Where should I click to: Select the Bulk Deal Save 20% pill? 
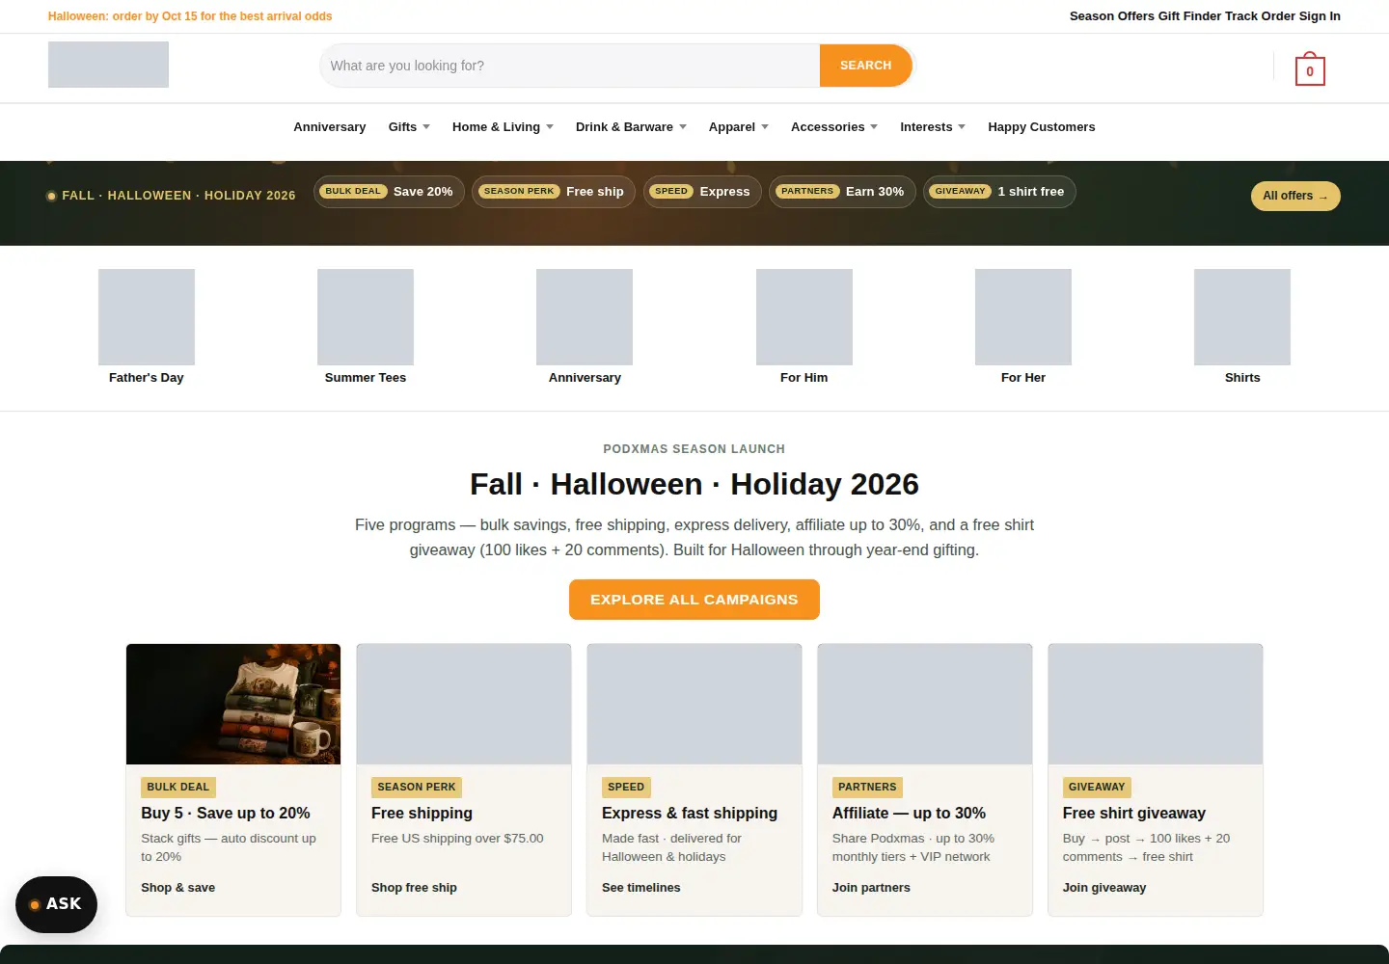point(390,192)
